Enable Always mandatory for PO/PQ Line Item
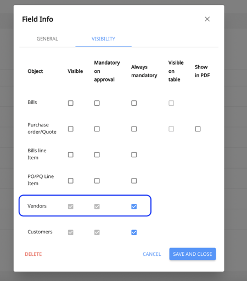The height and width of the screenshot is (281, 247). point(134,181)
